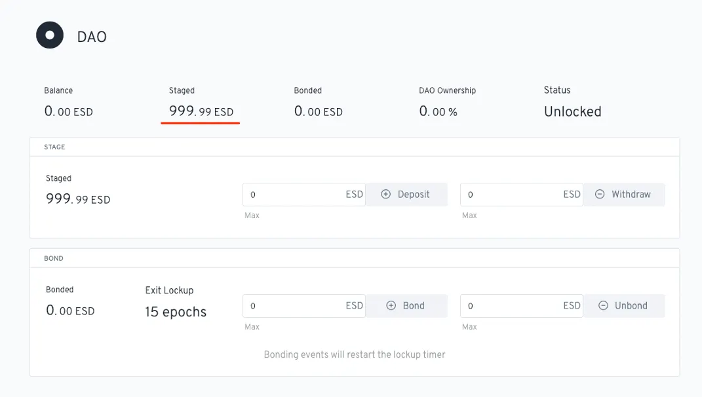This screenshot has height=397, width=702.
Task: Click the DAO Ownership 0.00 % value
Action: point(439,111)
